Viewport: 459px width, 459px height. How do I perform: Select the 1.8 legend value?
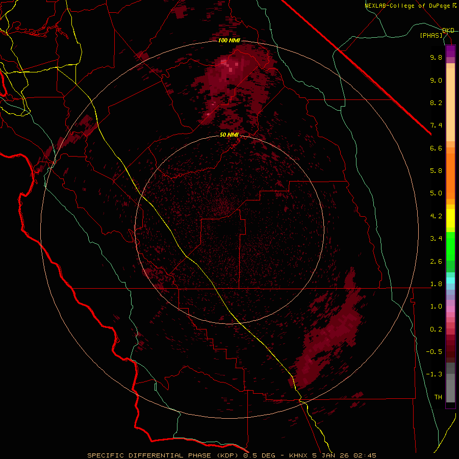pos(436,284)
